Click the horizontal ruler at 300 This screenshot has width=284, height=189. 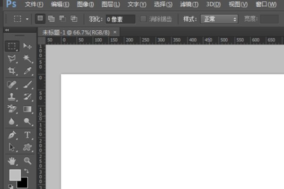click(161, 40)
